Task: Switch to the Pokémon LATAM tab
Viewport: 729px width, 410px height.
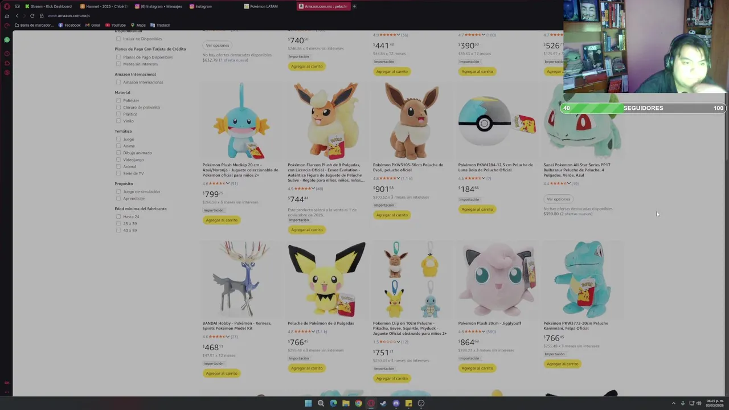Action: click(x=261, y=6)
